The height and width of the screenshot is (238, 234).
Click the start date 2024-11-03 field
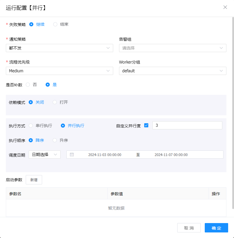pyautogui.click(x=105, y=155)
